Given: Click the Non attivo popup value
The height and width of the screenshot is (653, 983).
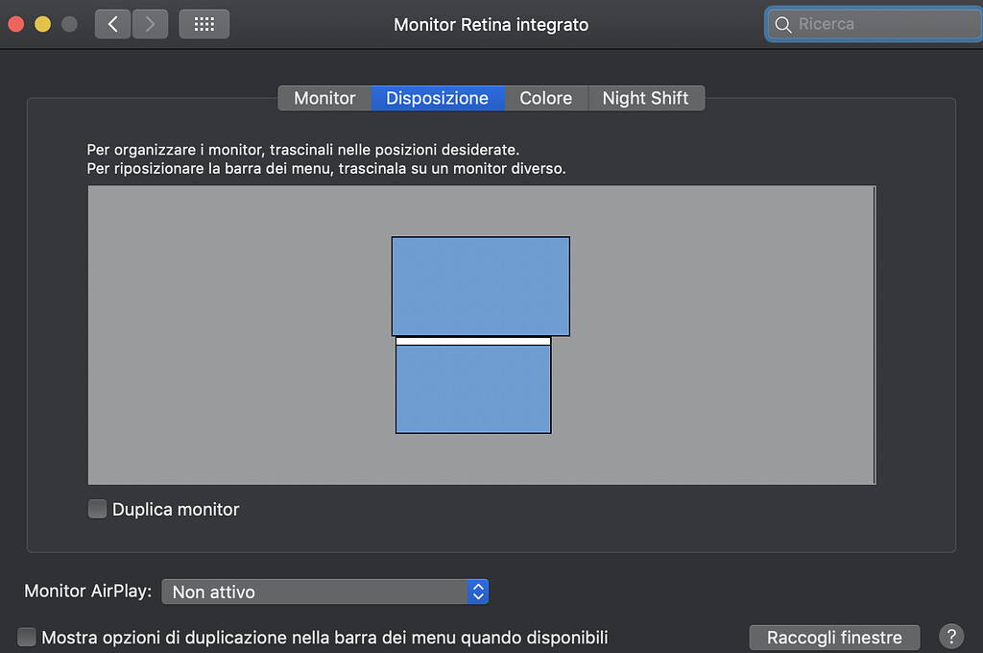Looking at the screenshot, I should coord(212,592).
